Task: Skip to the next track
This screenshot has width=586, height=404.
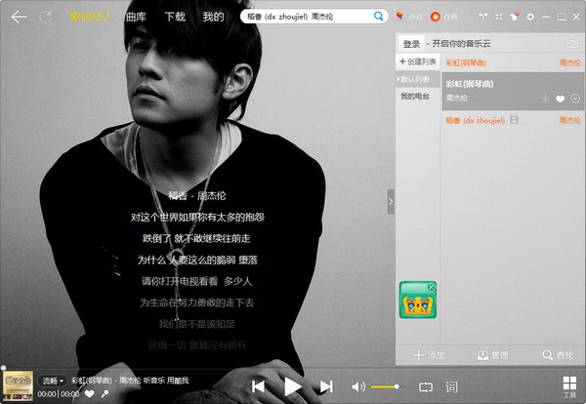Action: (326, 386)
